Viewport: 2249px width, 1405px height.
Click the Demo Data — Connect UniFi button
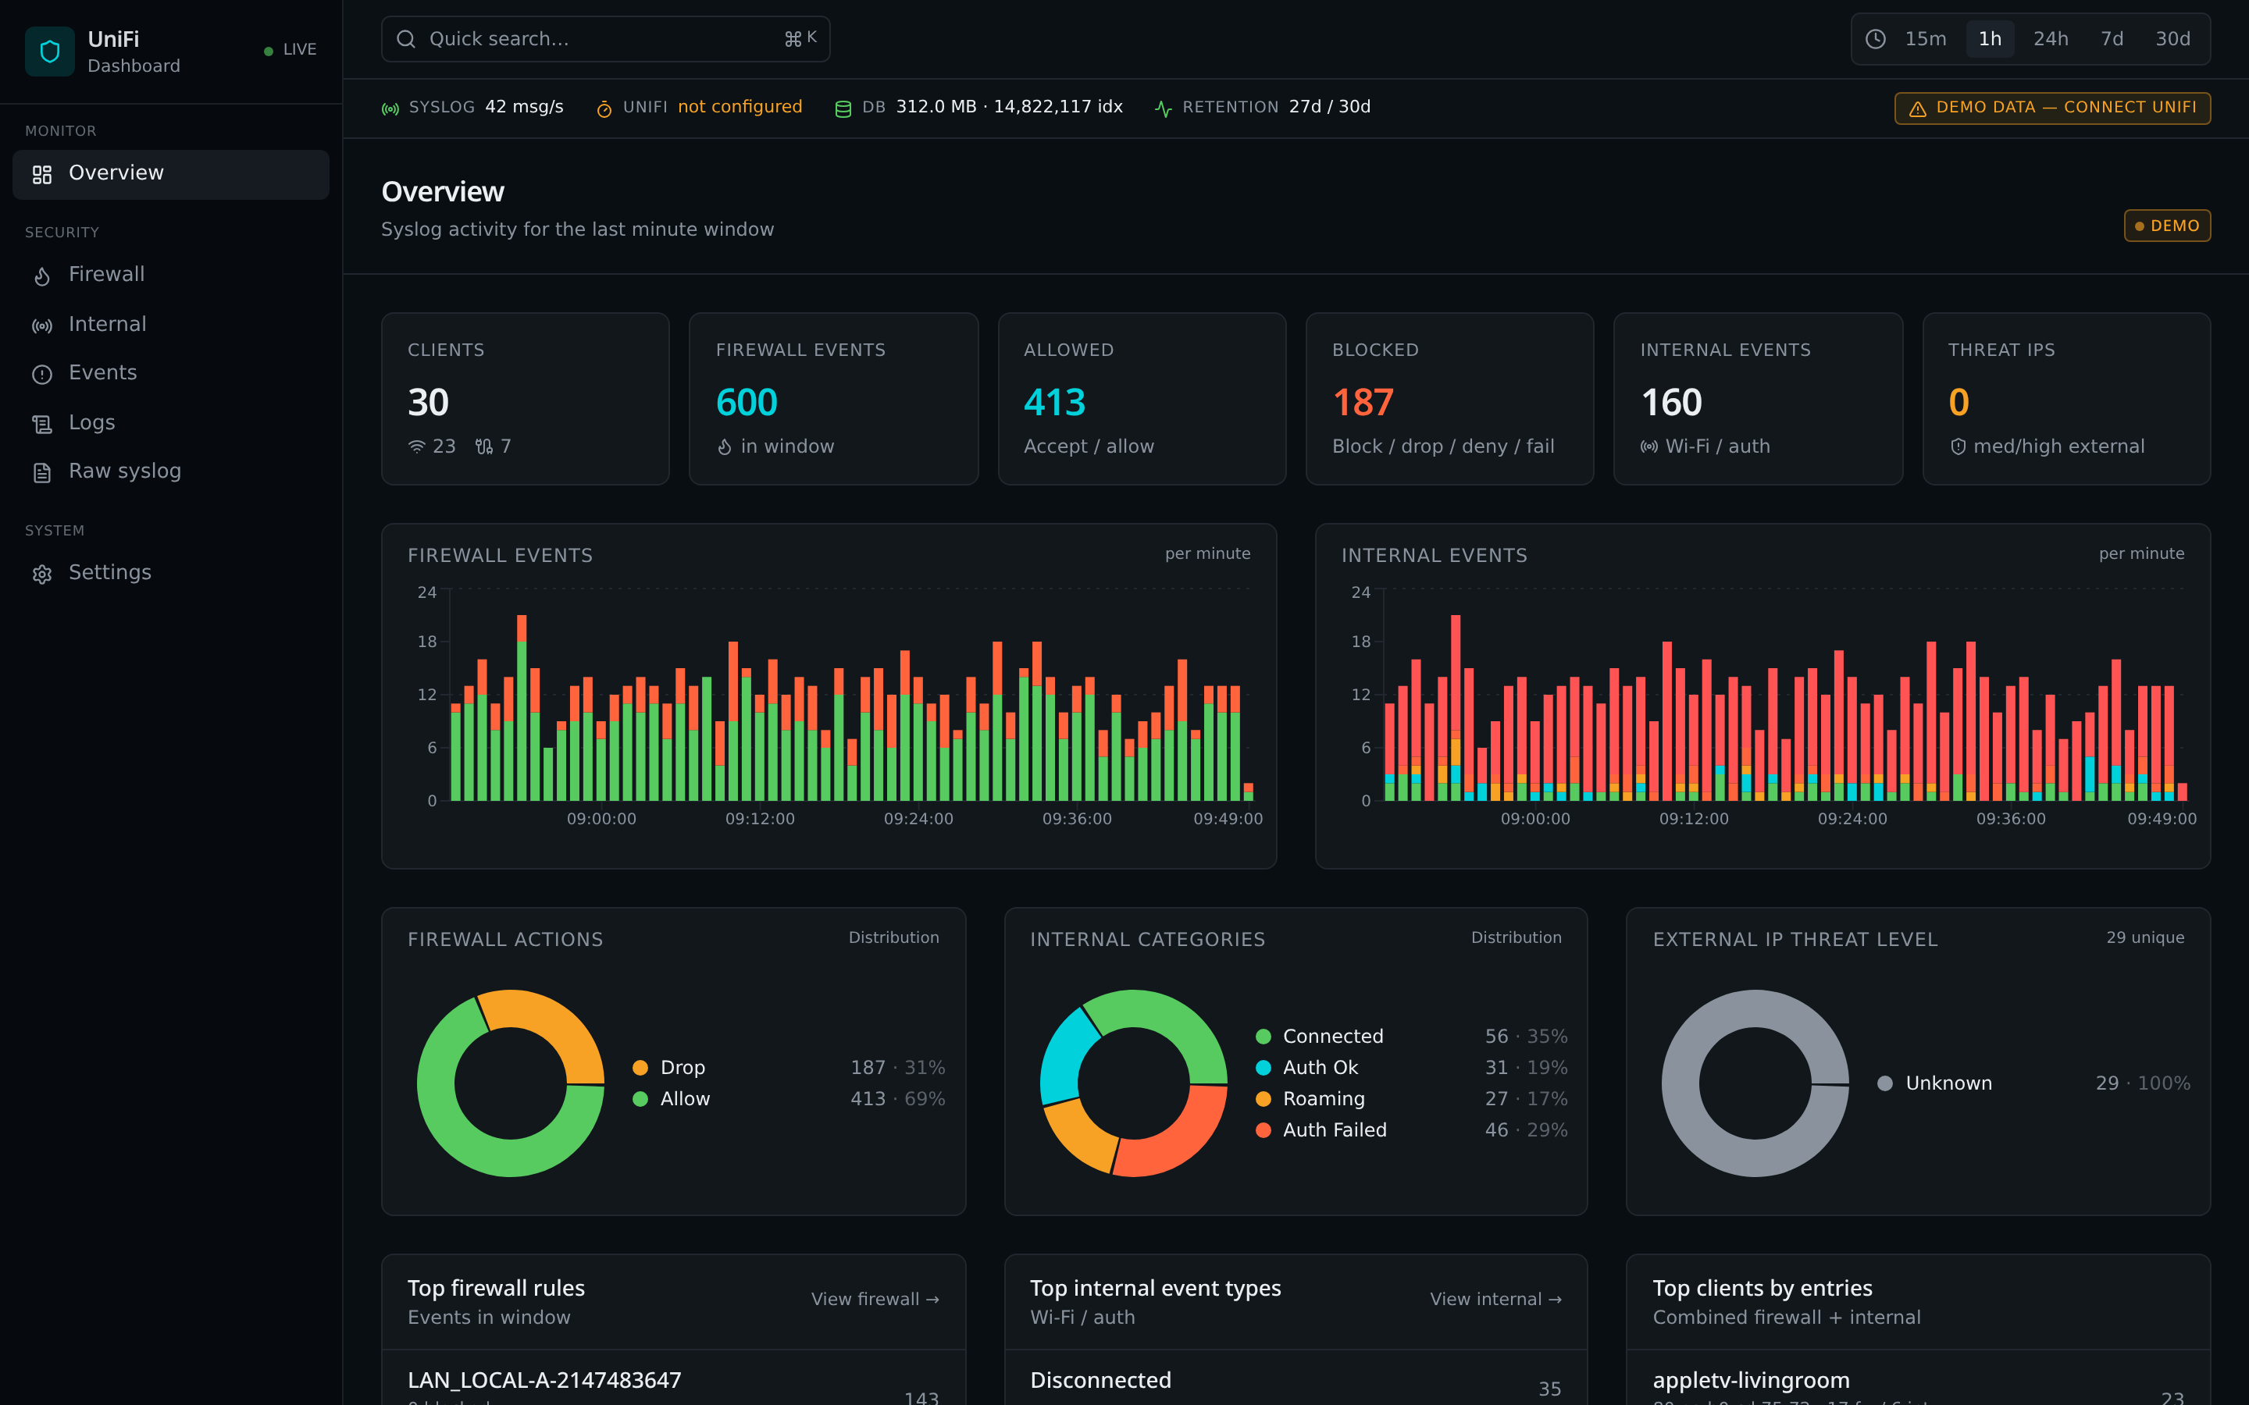tap(2052, 108)
